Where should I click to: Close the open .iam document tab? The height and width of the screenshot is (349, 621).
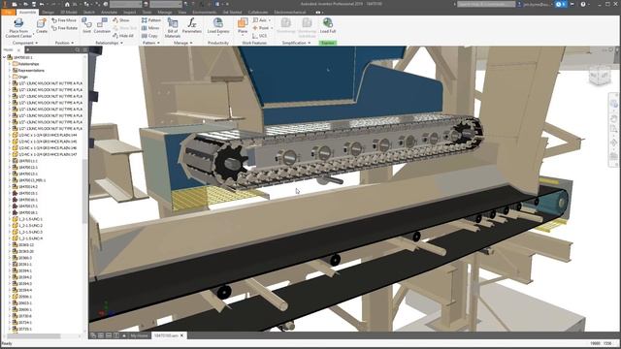(181, 335)
